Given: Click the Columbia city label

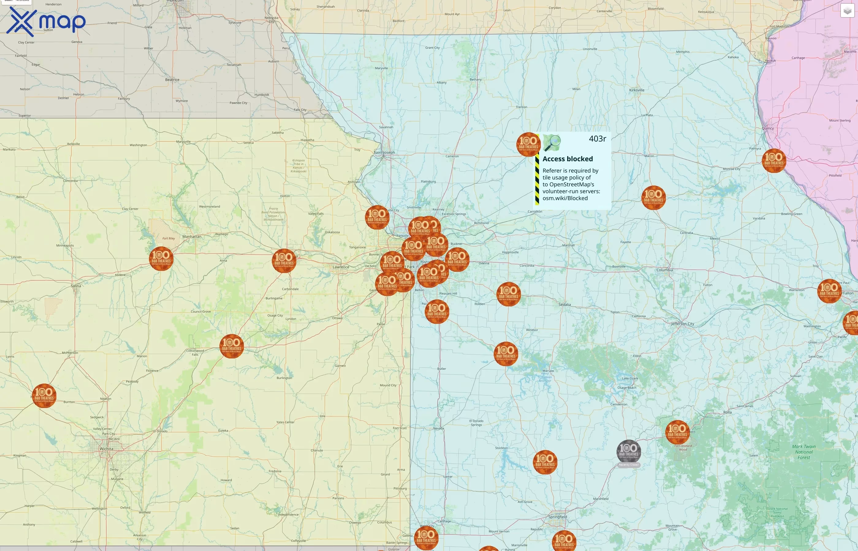Looking at the screenshot, I should (665, 270).
